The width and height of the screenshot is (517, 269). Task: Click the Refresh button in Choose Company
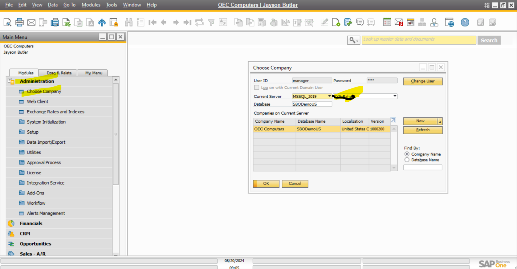coord(423,130)
